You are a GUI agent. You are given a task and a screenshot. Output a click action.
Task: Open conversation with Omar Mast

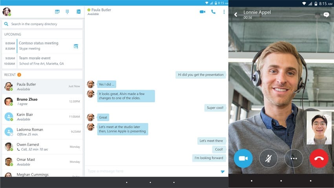pyautogui.click(x=42, y=162)
